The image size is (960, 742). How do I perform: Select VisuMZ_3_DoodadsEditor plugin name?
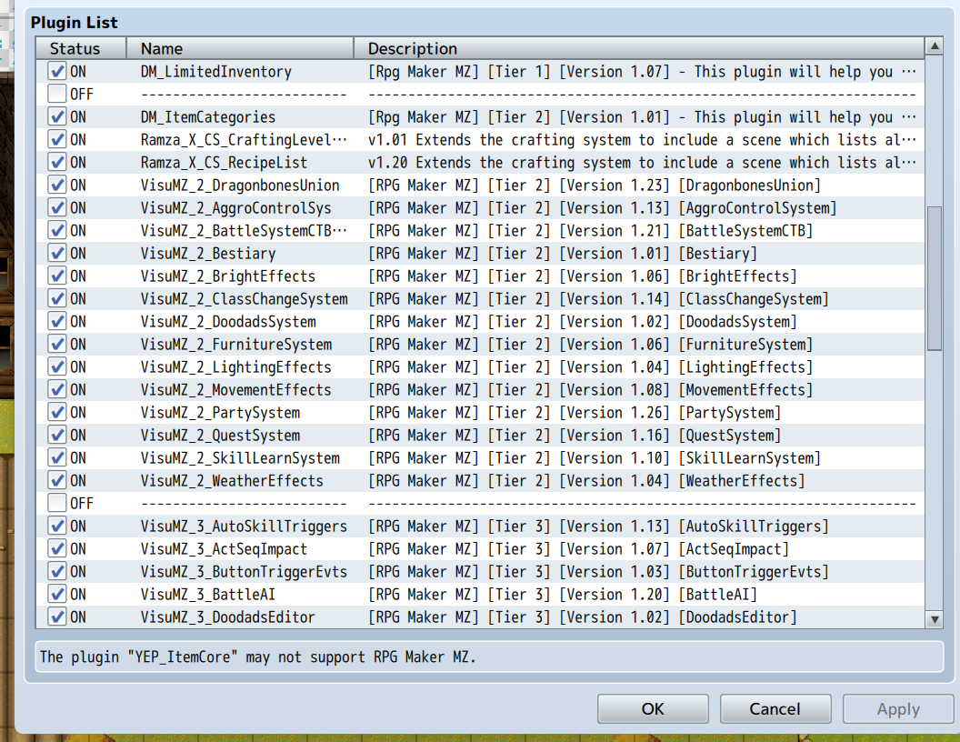[x=228, y=617]
